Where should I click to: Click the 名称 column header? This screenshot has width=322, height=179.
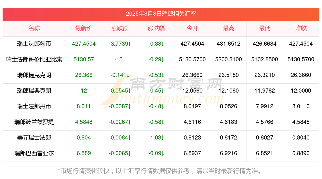[x=34, y=28]
